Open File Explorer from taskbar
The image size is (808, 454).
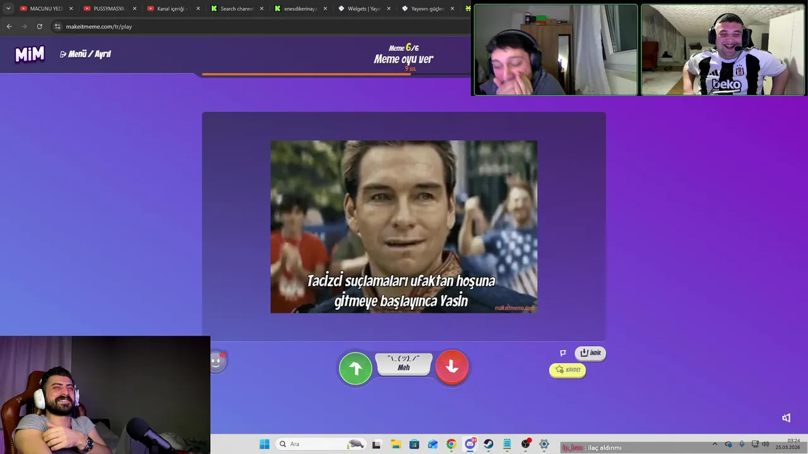pyautogui.click(x=395, y=445)
